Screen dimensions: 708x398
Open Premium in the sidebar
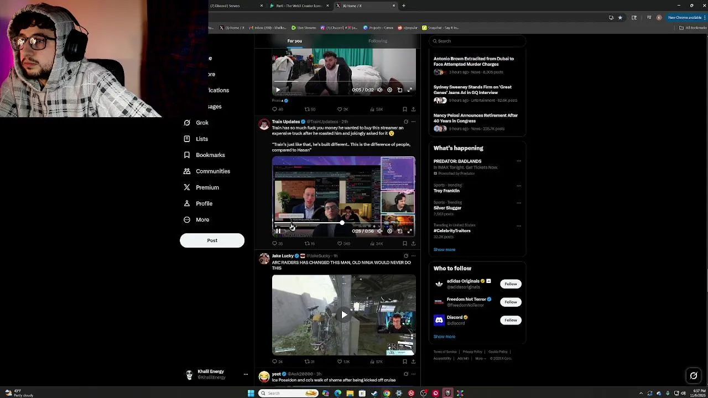201,187
